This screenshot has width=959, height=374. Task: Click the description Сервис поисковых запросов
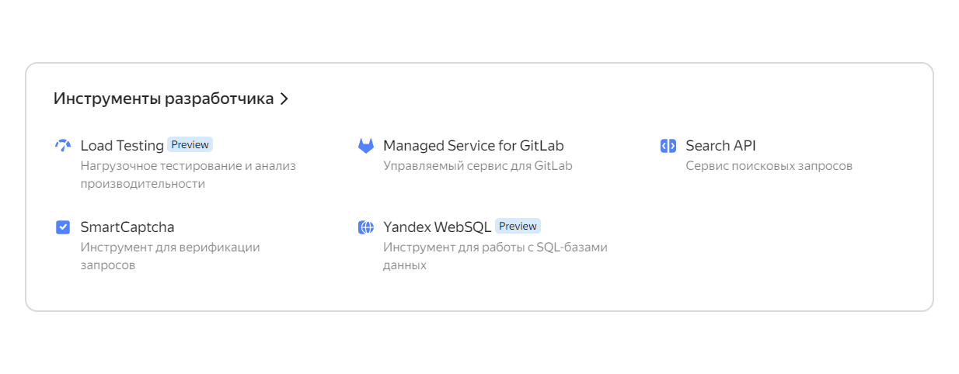click(769, 165)
